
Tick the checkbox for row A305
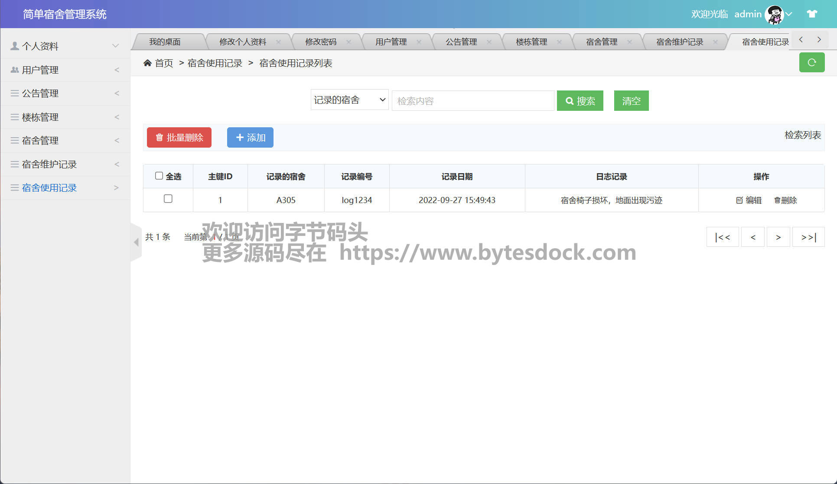[168, 199]
